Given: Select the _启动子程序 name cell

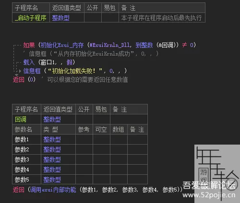Looking at the screenshot, I should [x=31, y=18].
